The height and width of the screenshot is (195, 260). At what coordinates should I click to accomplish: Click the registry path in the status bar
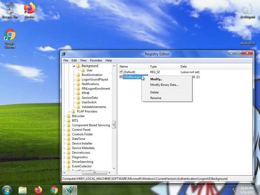click(x=145, y=179)
